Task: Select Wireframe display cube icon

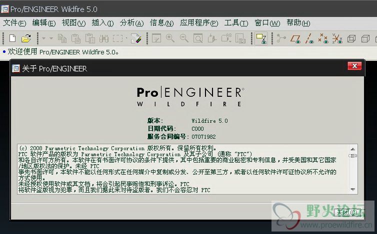Action: tap(351, 38)
